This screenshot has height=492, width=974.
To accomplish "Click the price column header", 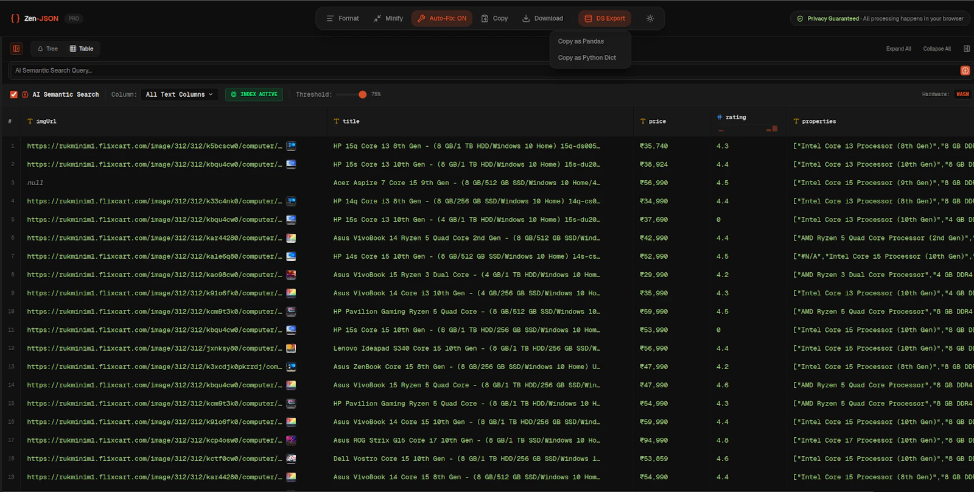I will [672, 121].
